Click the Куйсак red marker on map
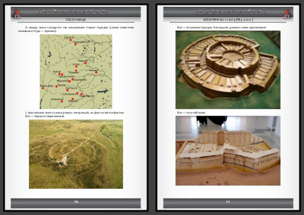Viewport: 304px width, 215px height. coord(59,74)
